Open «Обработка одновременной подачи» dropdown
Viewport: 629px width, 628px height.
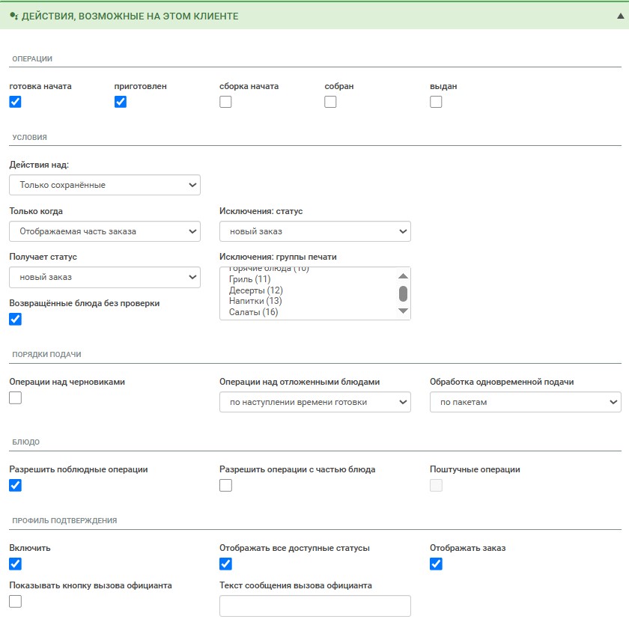pos(525,402)
